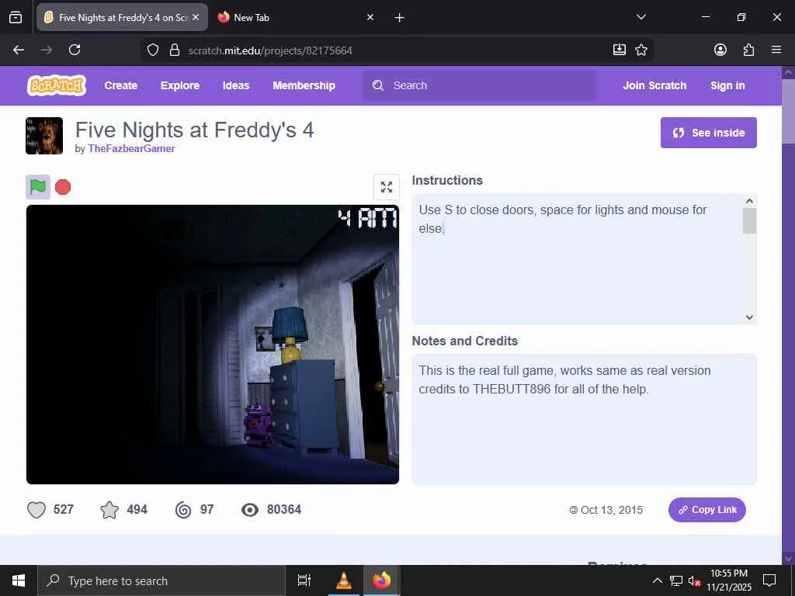This screenshot has width=795, height=596.
Task: Open Task View on the taskbar
Action: pos(304,580)
